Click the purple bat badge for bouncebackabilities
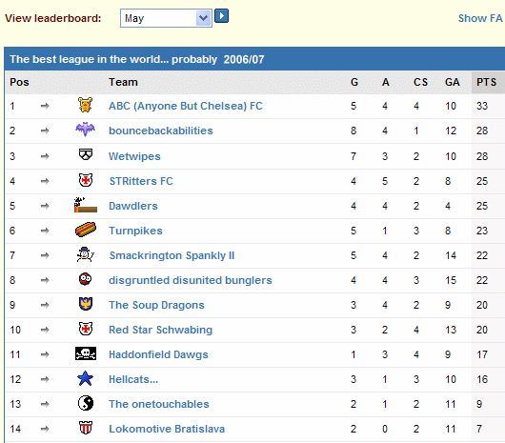This screenshot has width=505, height=443. (x=86, y=130)
